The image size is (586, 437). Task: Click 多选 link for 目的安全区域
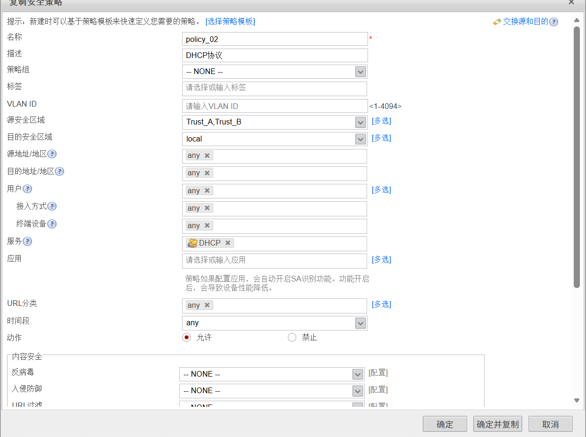(381, 138)
